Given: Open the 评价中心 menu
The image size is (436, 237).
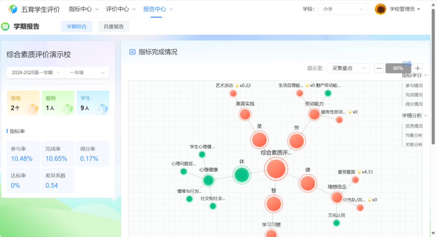Looking at the screenshot, I should (118, 9).
